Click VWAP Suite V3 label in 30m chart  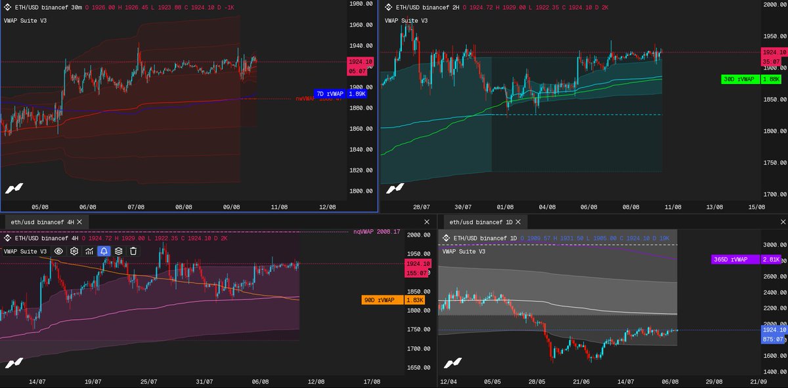click(25, 21)
